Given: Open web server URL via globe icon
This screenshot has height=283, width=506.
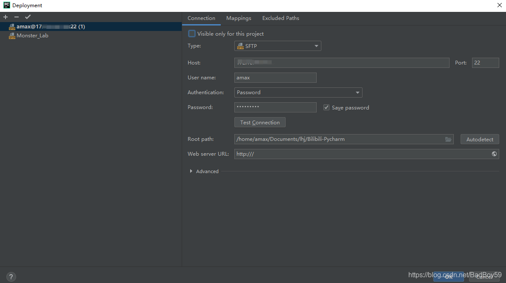Looking at the screenshot, I should (494, 154).
